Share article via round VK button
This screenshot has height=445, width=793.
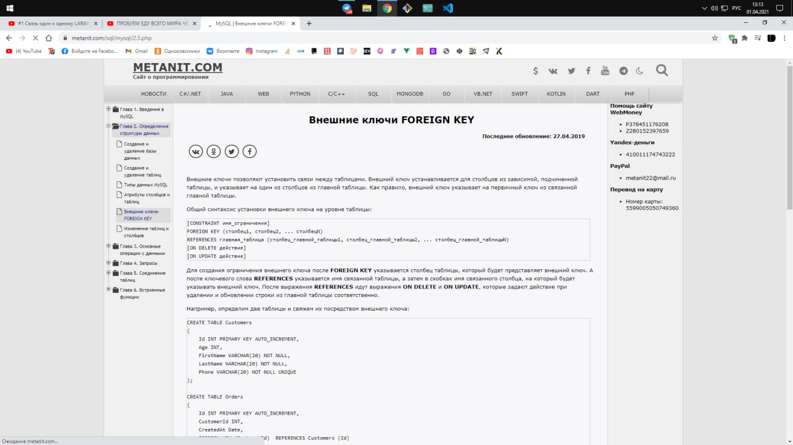click(196, 151)
